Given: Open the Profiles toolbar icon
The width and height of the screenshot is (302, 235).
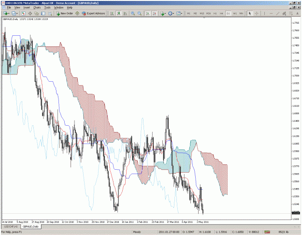Looking at the screenshot, I should [x=14, y=14].
